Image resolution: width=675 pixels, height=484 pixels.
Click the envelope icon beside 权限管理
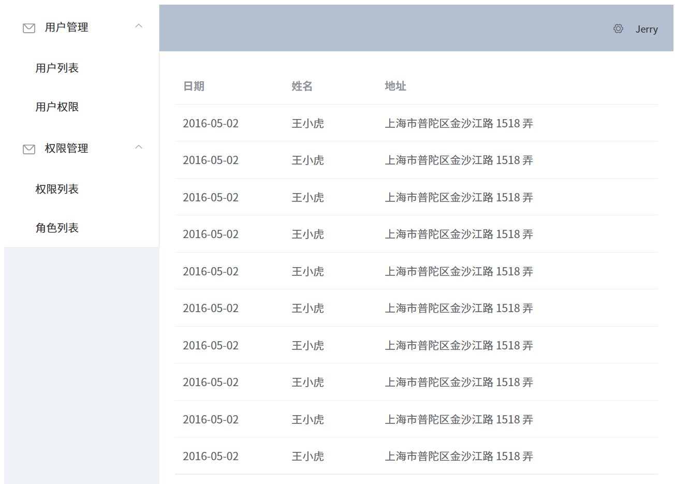point(29,149)
